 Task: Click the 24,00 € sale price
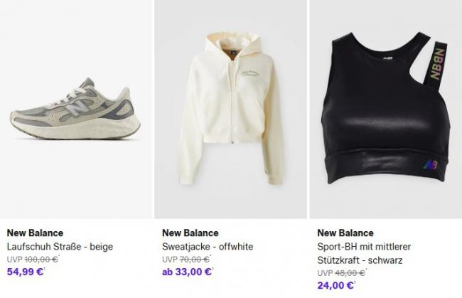click(335, 285)
